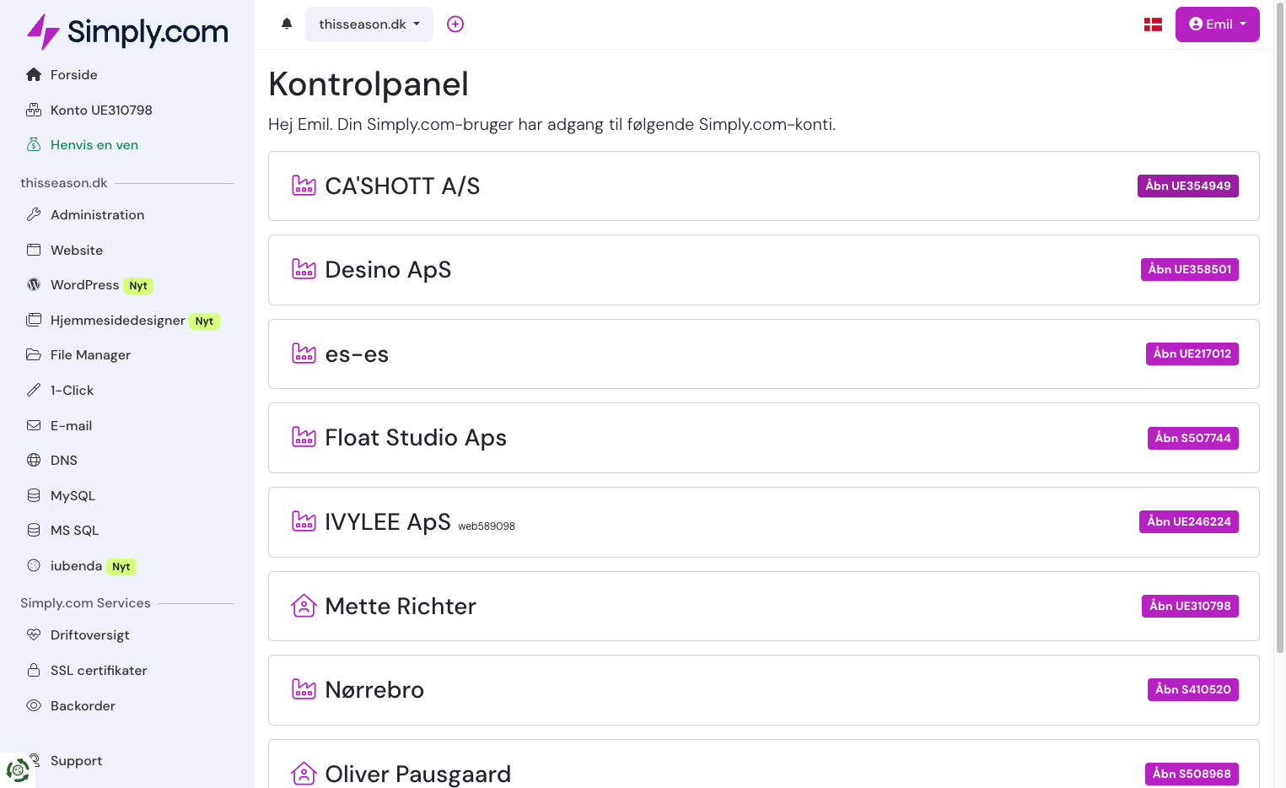Click the SSL certifikater padlock icon

click(34, 671)
